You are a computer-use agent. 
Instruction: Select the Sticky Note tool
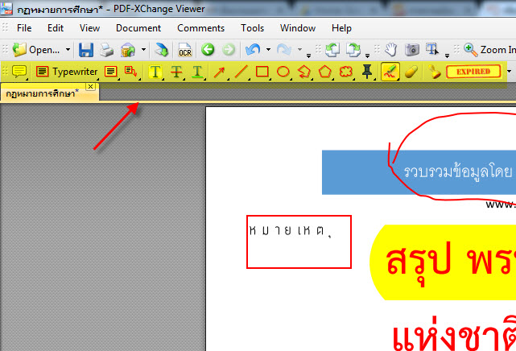19,72
